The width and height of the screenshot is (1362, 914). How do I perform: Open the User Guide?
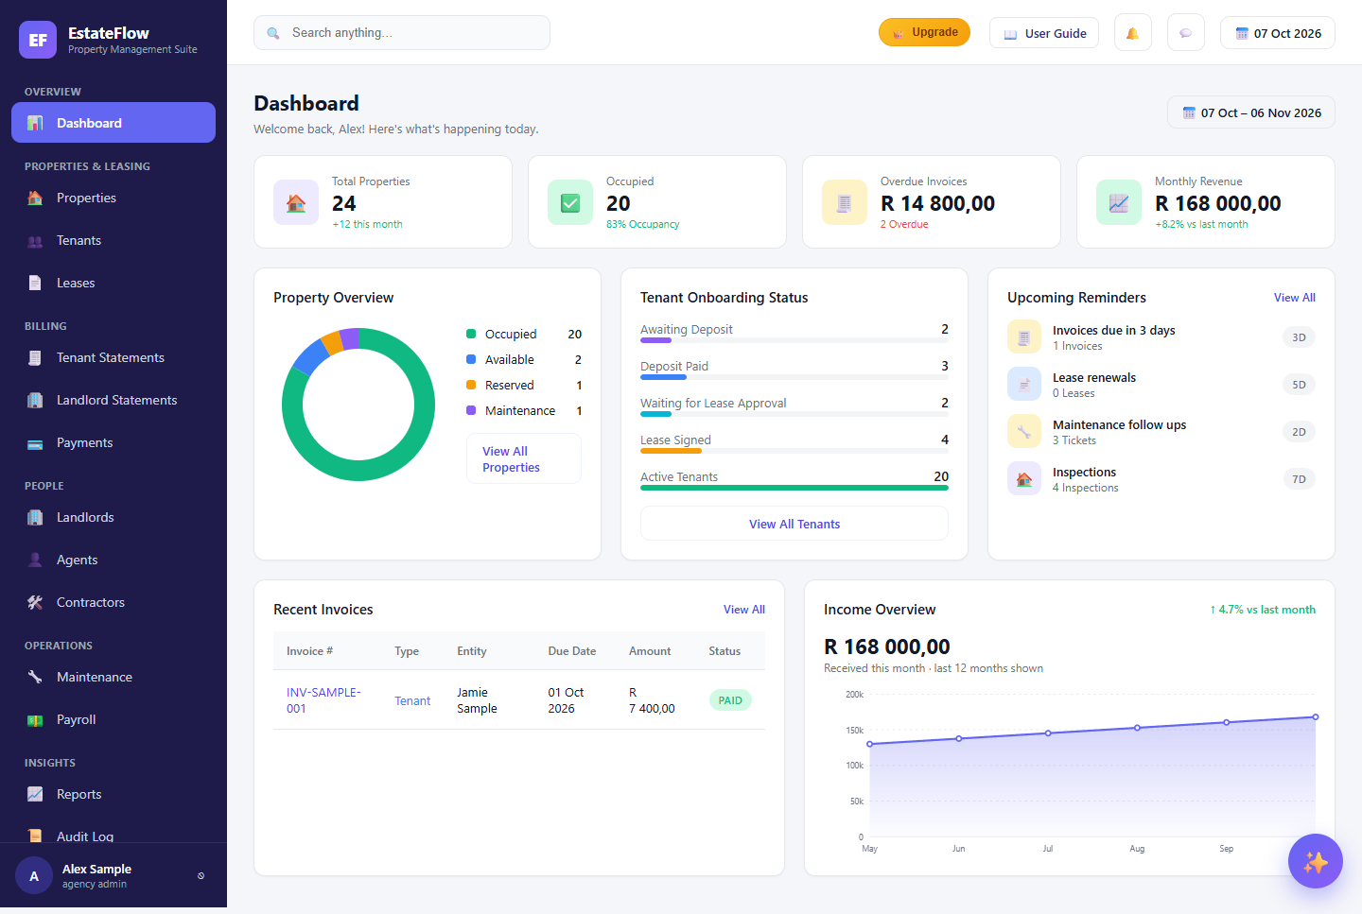point(1044,33)
